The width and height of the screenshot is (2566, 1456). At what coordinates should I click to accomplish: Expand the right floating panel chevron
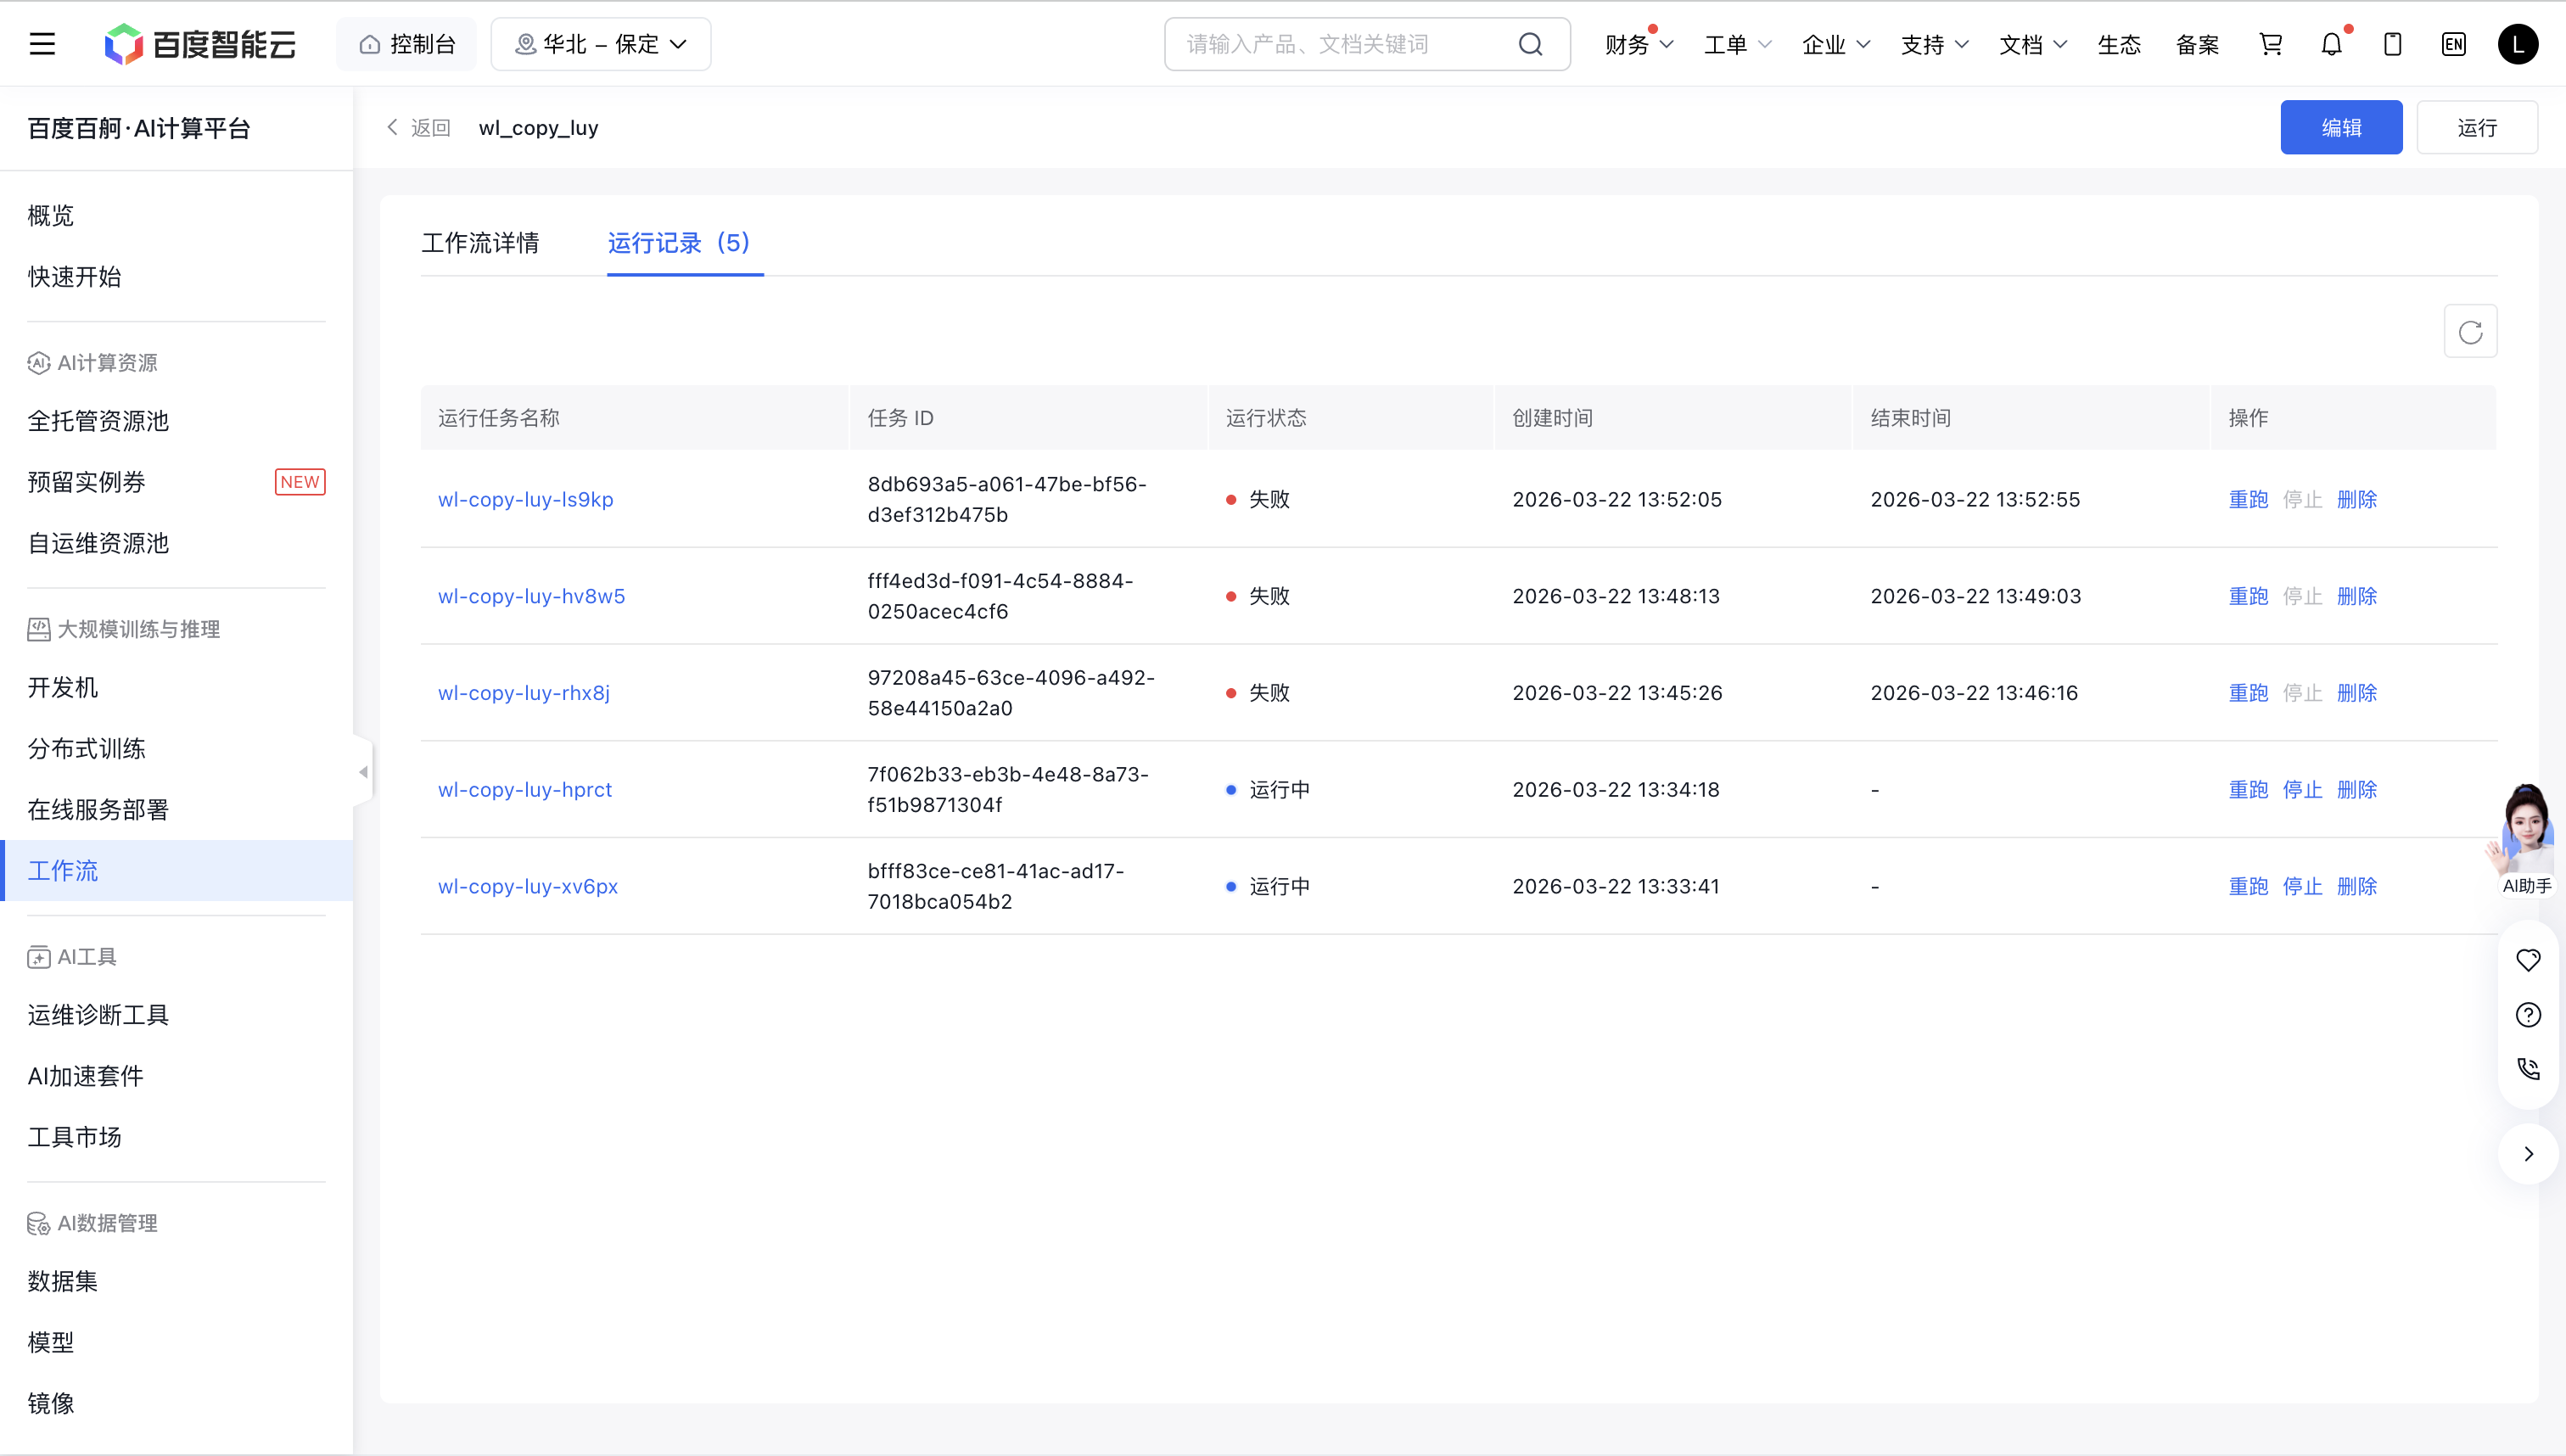tap(2528, 1154)
